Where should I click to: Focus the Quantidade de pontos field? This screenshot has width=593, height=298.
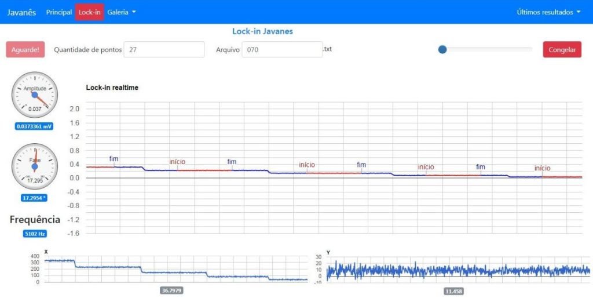pos(164,49)
